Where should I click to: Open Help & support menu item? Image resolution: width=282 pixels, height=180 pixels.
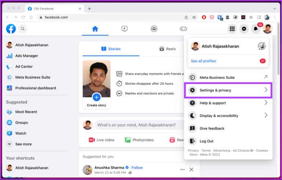coord(228,103)
